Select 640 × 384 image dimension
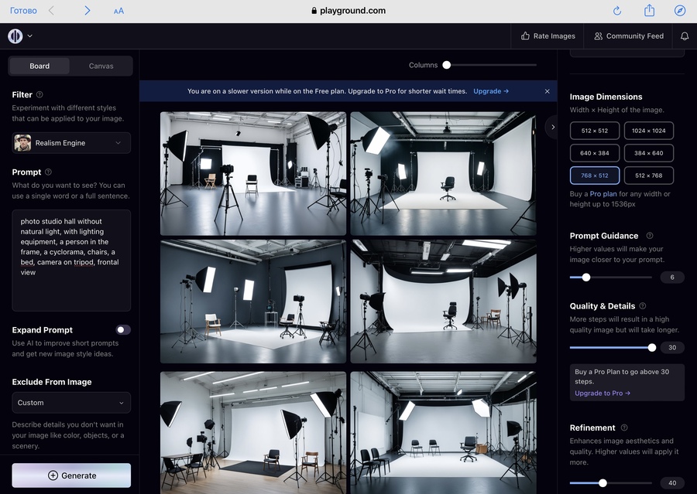This screenshot has height=494, width=697. pos(595,153)
